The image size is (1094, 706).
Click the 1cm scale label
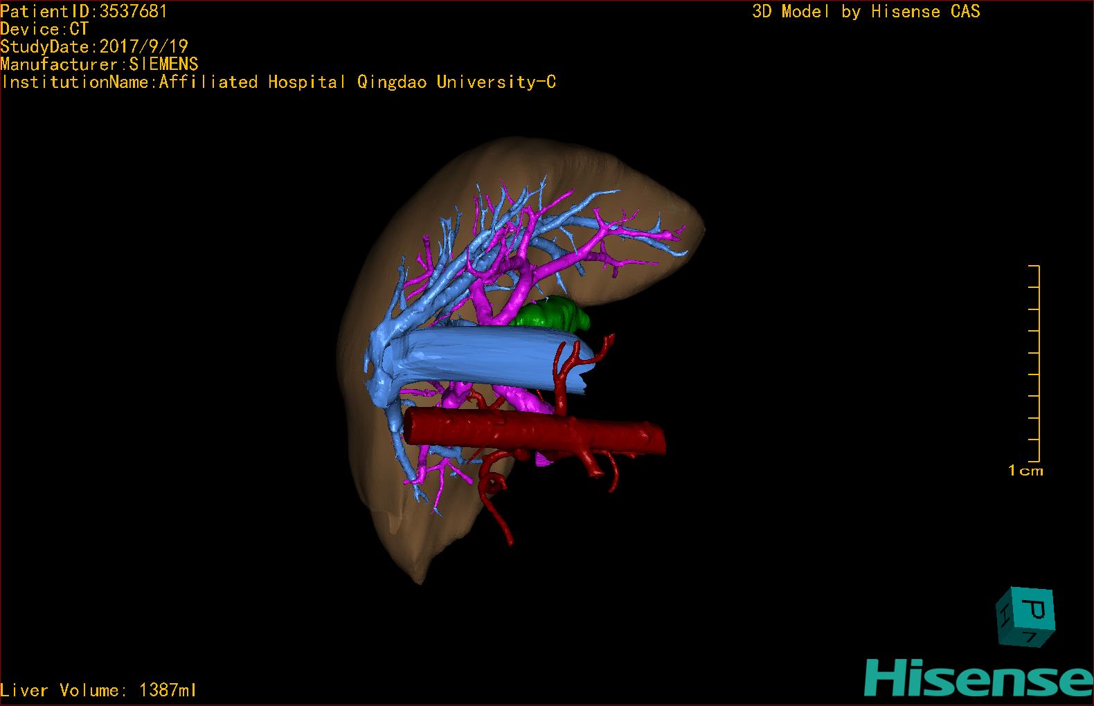[1025, 471]
